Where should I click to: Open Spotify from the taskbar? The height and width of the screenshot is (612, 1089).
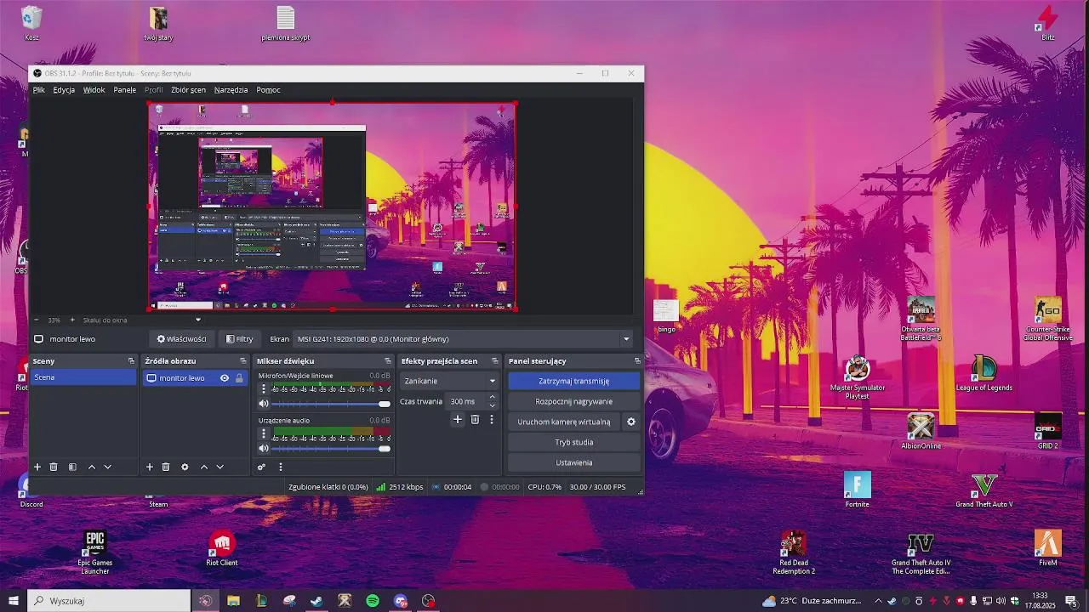pyautogui.click(x=373, y=601)
